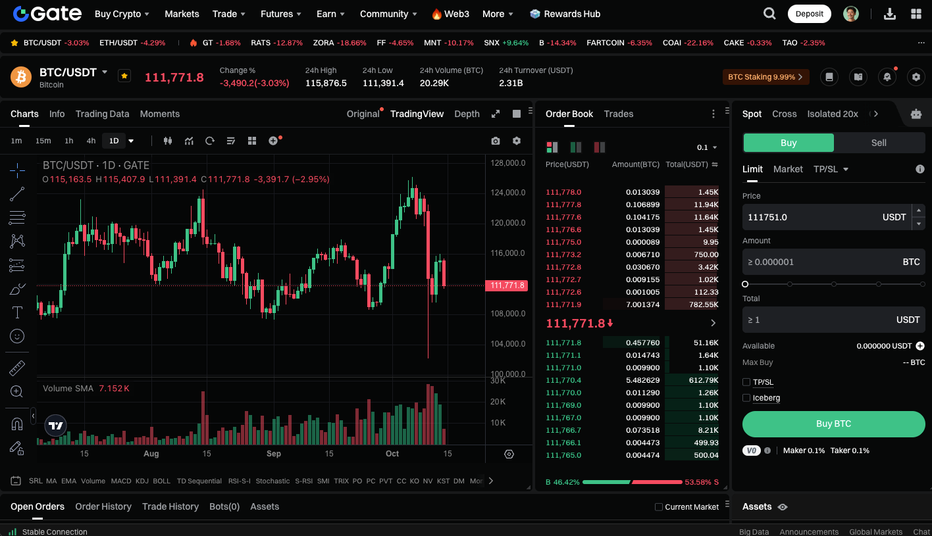Switch to the Trades tab
The width and height of the screenshot is (932, 536).
(x=618, y=114)
